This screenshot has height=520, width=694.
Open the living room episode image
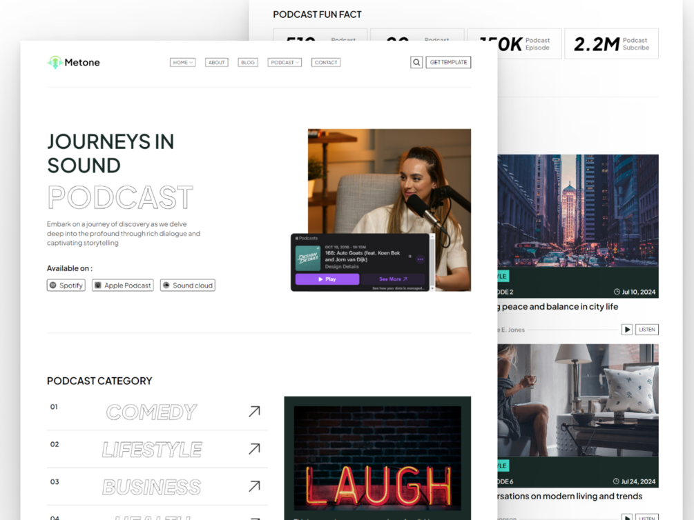coord(578,400)
